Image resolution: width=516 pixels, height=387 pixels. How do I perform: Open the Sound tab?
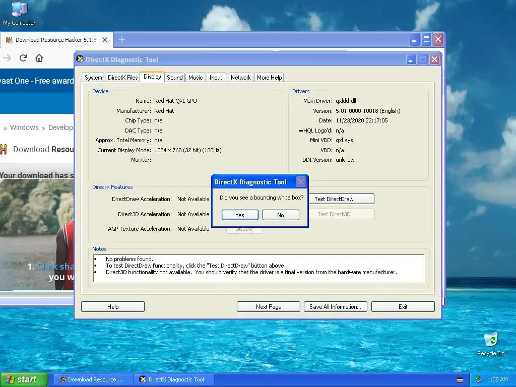pos(175,77)
